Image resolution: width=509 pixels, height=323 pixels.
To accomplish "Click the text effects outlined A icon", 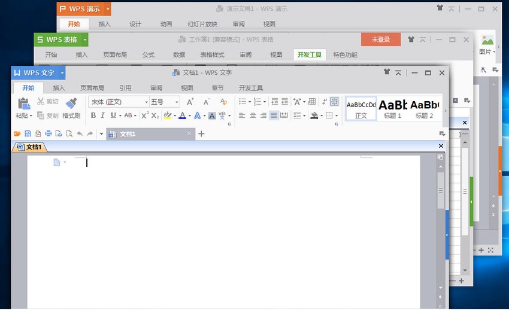I will point(198,115).
